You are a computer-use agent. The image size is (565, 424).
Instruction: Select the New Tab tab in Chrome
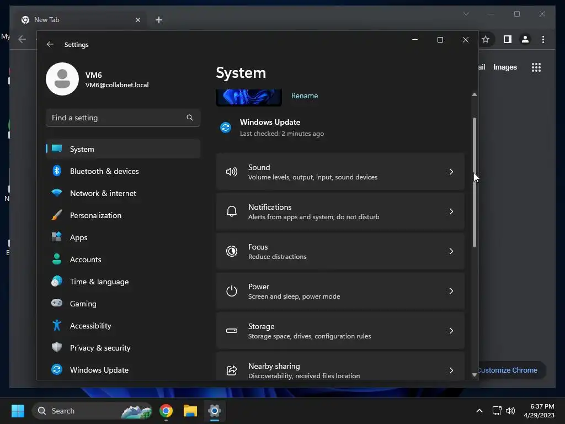pos(81,20)
